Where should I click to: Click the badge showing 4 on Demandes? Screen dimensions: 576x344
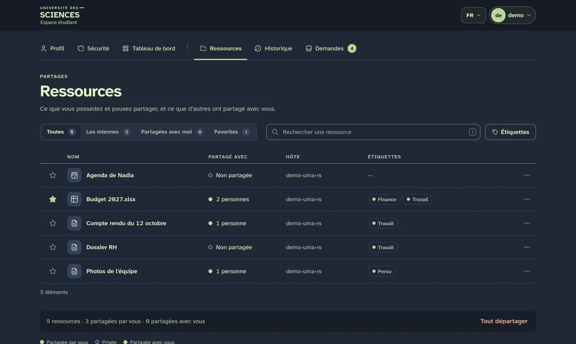tap(352, 48)
